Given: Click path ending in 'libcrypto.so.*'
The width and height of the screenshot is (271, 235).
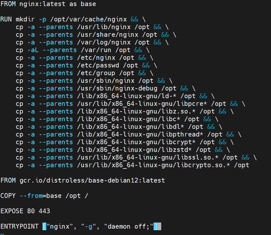Looking at the screenshot, I should pyautogui.click(x=154, y=165).
